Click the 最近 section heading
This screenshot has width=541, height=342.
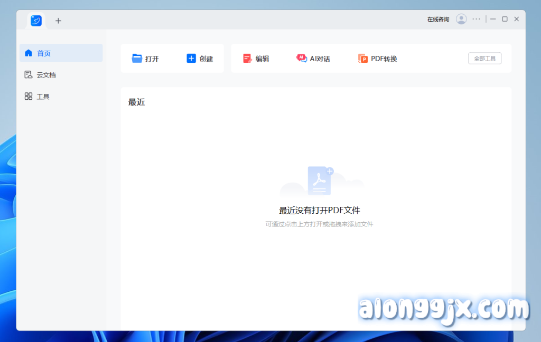coord(136,102)
